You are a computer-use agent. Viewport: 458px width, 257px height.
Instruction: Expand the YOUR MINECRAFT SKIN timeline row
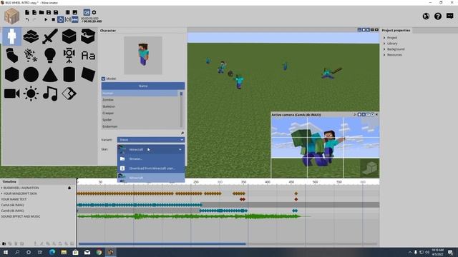tap(1, 193)
